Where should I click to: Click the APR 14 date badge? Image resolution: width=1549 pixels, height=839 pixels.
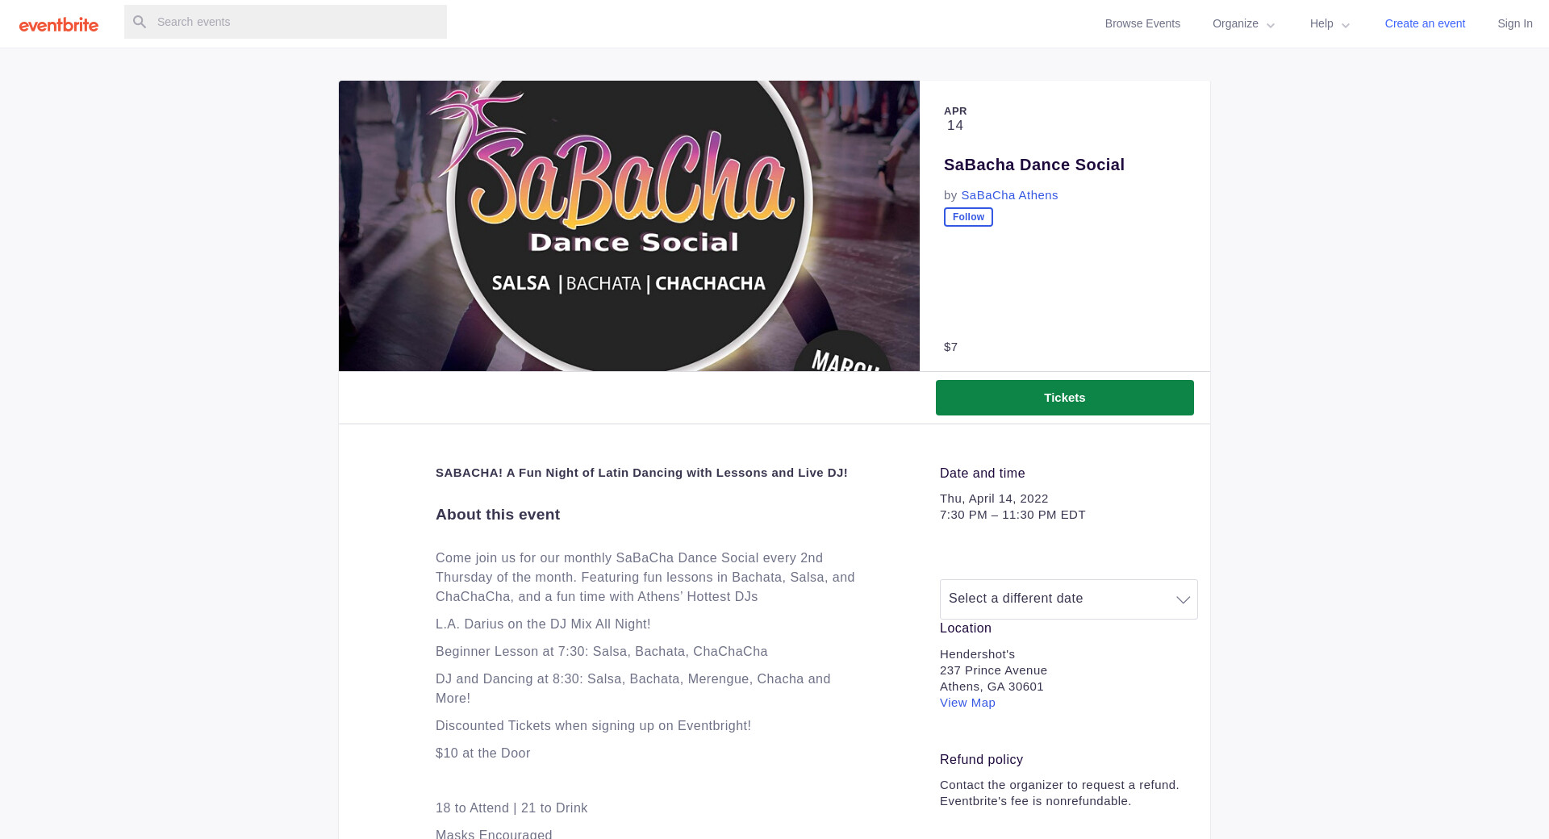point(955,119)
